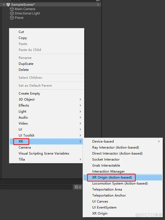Click the cube icon of Directional Light
165x220 pixels.
coord(12,13)
